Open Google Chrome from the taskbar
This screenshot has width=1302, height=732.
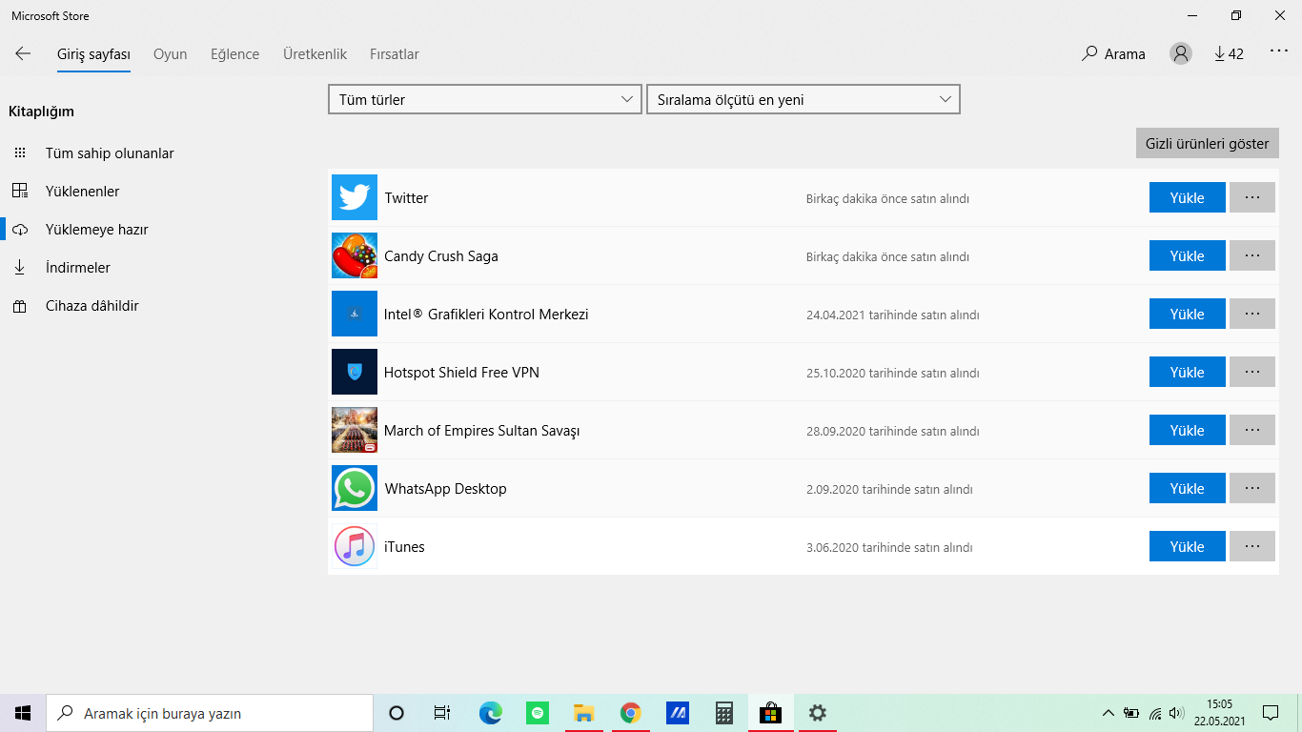[630, 713]
